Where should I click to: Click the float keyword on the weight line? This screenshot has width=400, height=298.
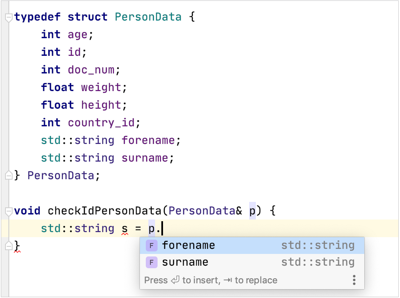point(57,87)
